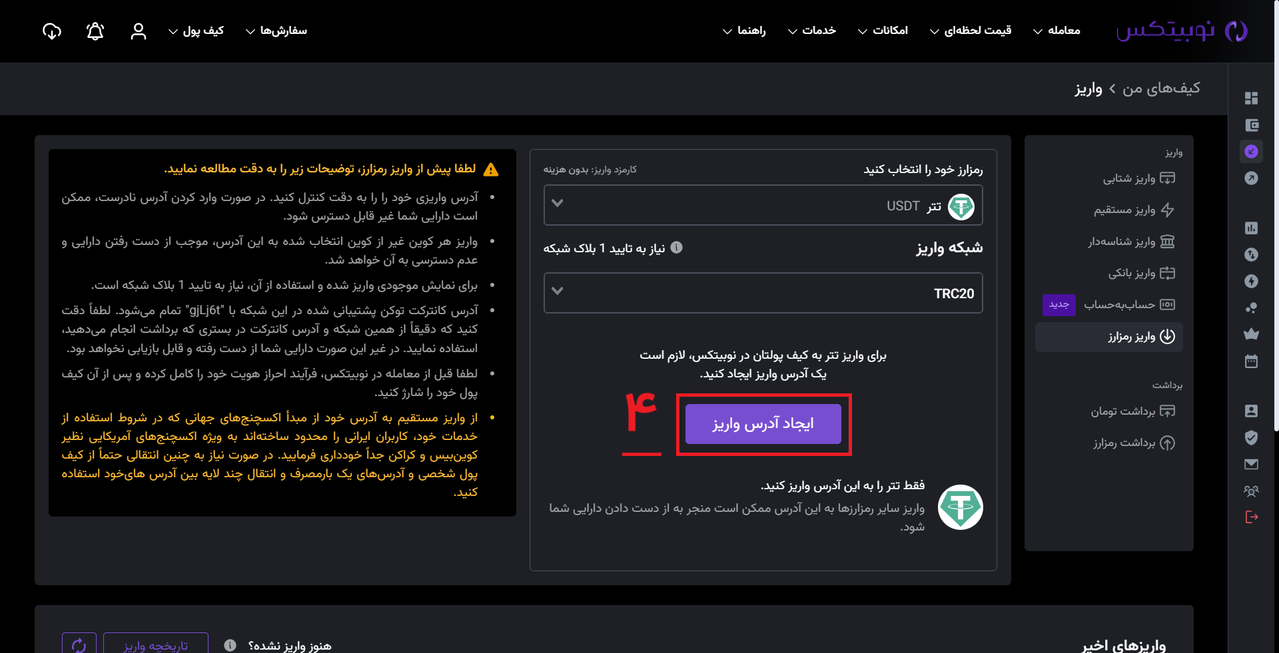The image size is (1279, 653).
Task: Select برداشت رمزارز menu item
Action: 1134,443
